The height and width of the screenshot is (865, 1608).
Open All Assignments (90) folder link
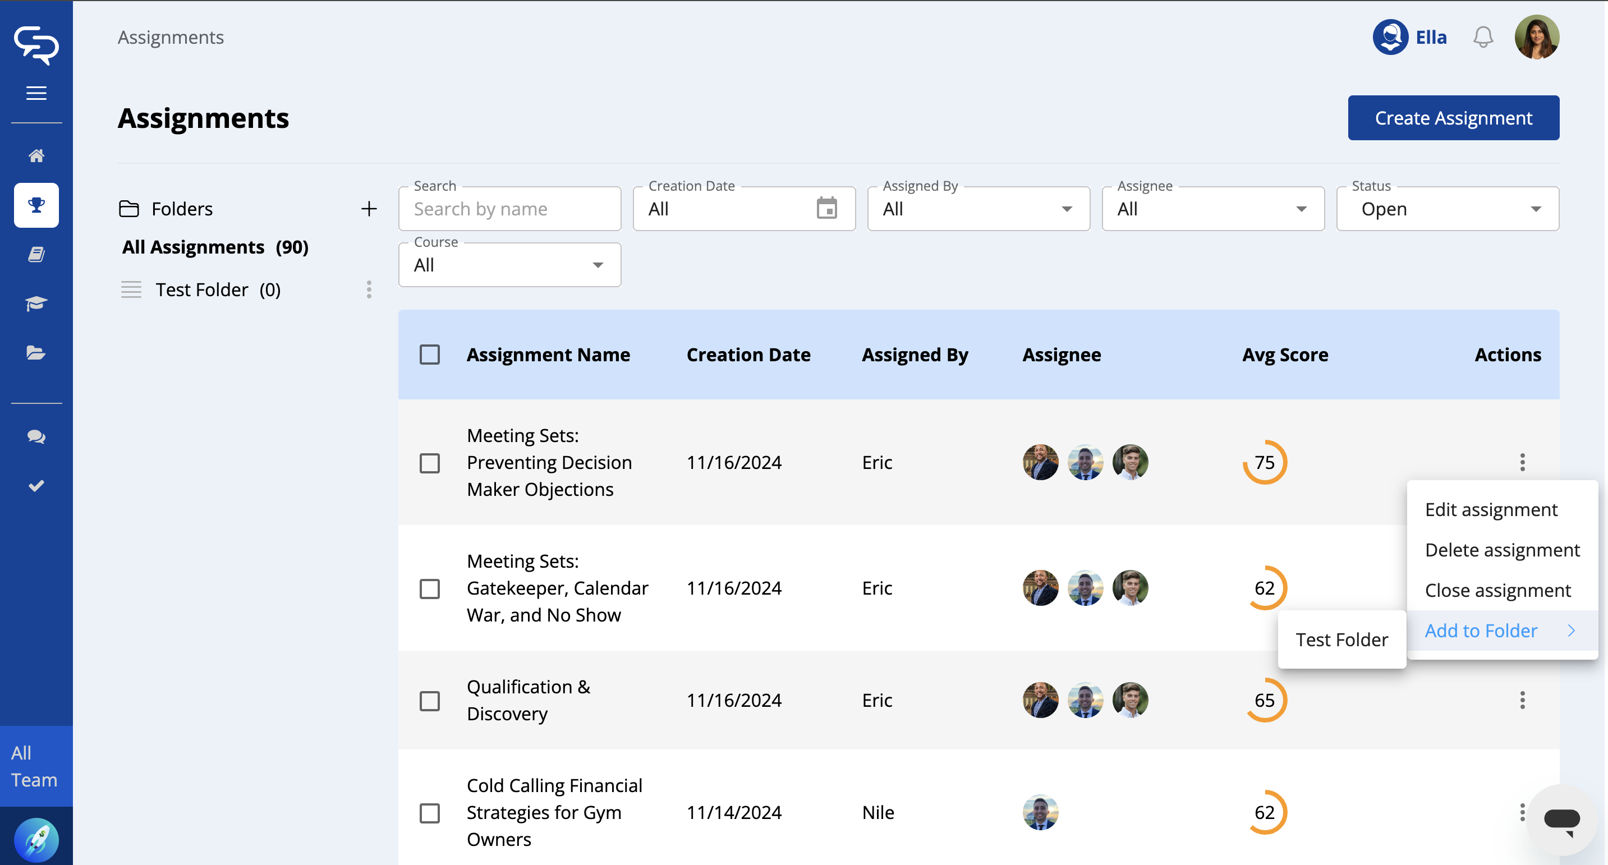click(215, 247)
